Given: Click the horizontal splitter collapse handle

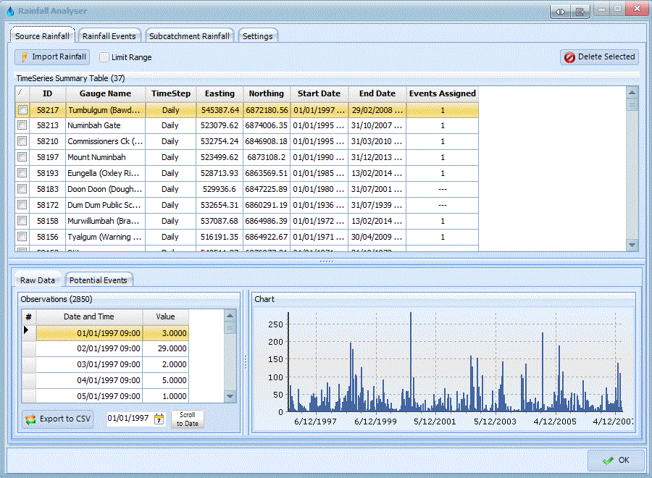Looking at the screenshot, I should (x=326, y=261).
